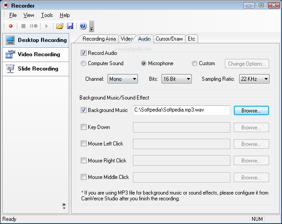Screen dimensions: 282x224
Task: Click the Recorder app icon in title bar
Action: [6, 5]
